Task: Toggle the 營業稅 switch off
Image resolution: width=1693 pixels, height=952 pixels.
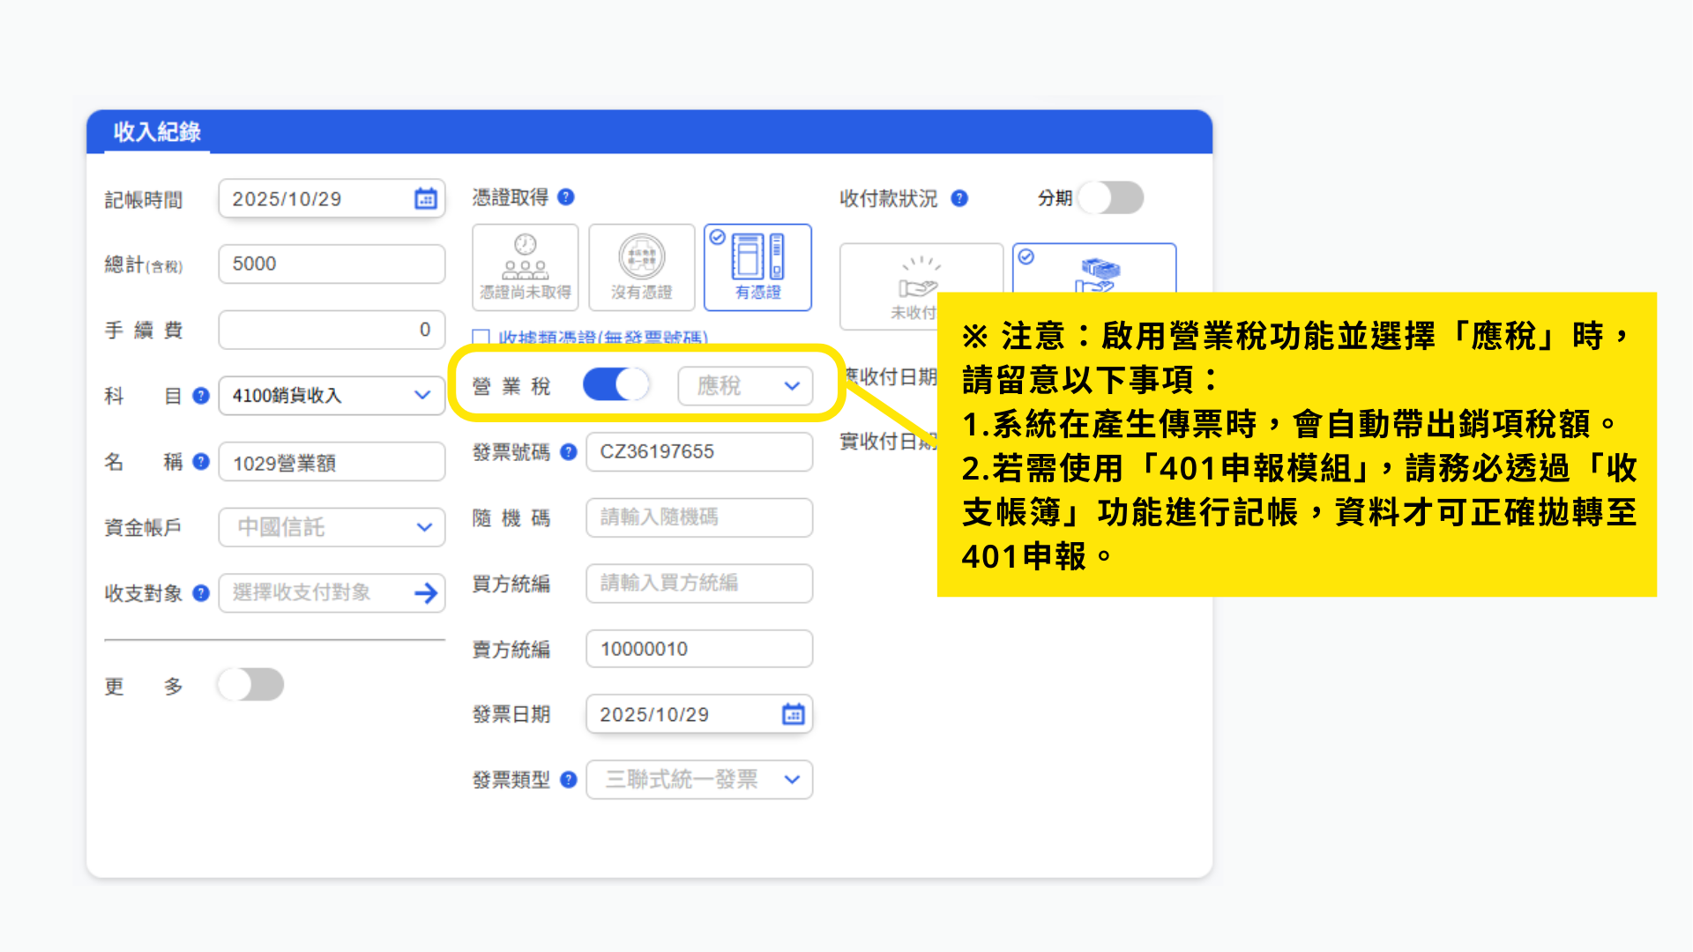Action: point(615,385)
